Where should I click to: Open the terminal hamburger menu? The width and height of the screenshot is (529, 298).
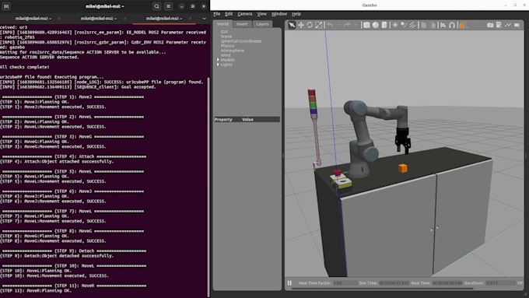click(168, 6)
